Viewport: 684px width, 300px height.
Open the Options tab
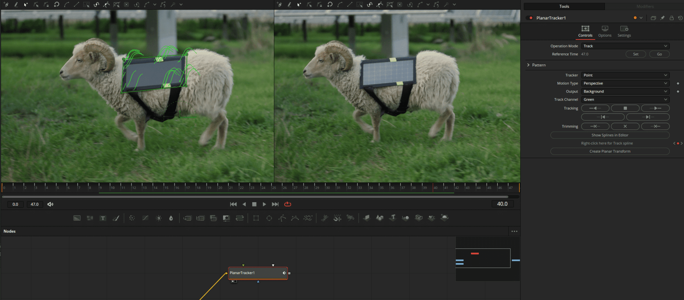click(x=605, y=31)
